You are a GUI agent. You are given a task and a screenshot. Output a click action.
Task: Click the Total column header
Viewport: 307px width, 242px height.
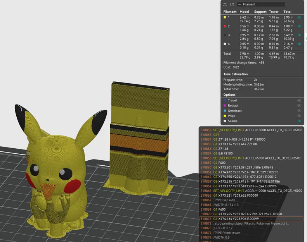tap(287, 12)
